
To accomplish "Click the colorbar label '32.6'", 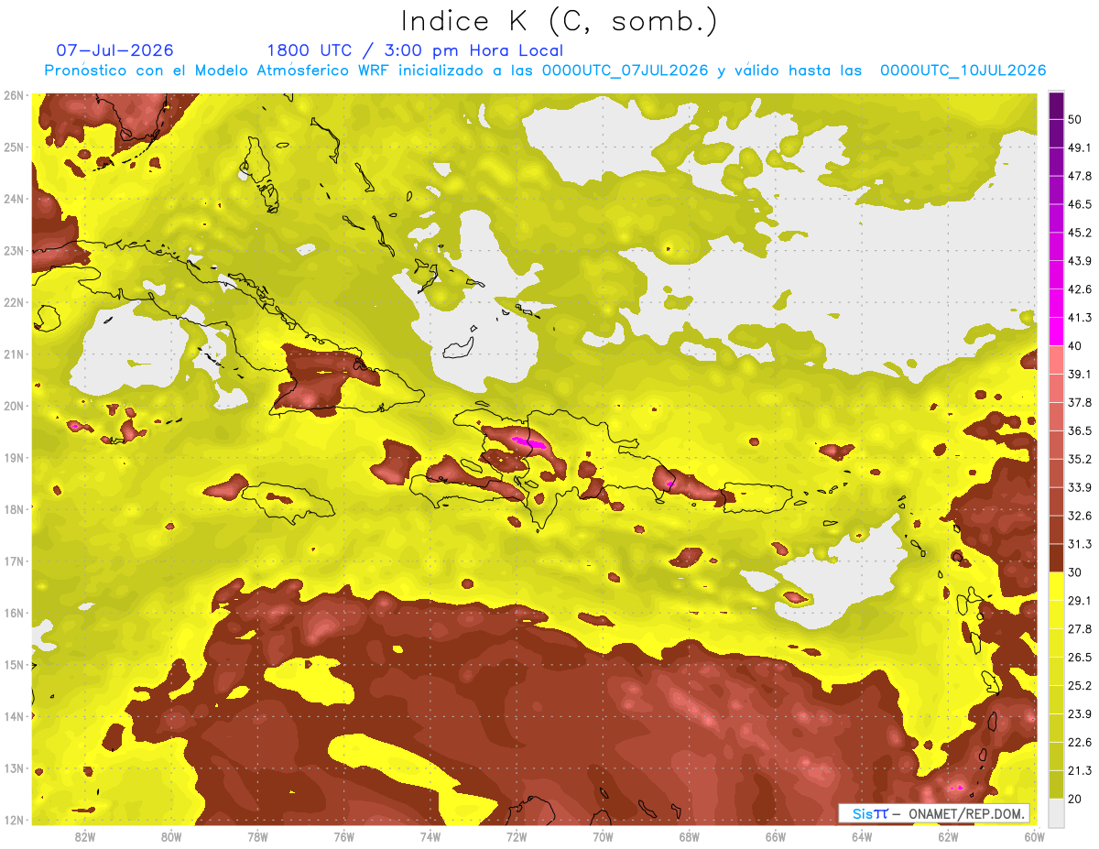I will point(1079,516).
